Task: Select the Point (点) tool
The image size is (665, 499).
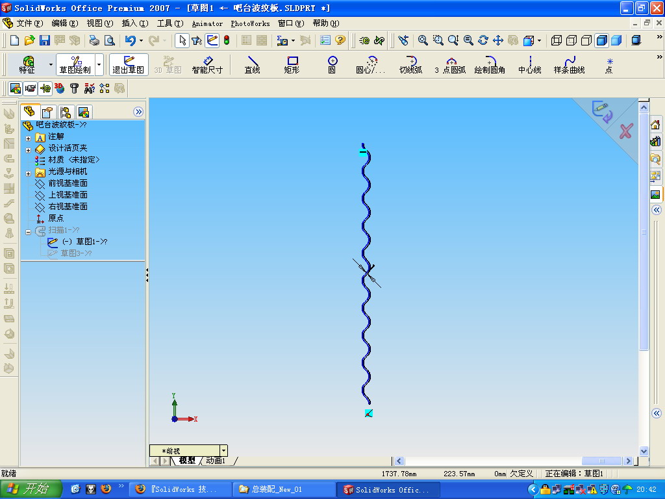Action: click(x=609, y=65)
